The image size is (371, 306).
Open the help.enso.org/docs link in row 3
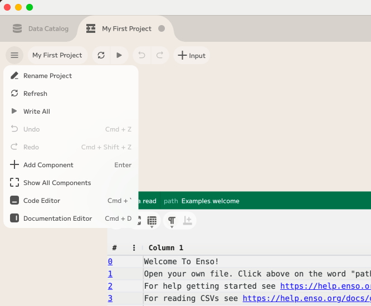pyautogui.click(x=307, y=298)
